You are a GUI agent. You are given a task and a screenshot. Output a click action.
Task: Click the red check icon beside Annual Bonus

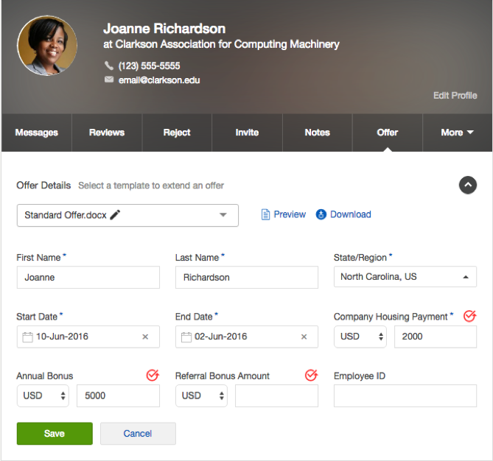pyautogui.click(x=153, y=376)
